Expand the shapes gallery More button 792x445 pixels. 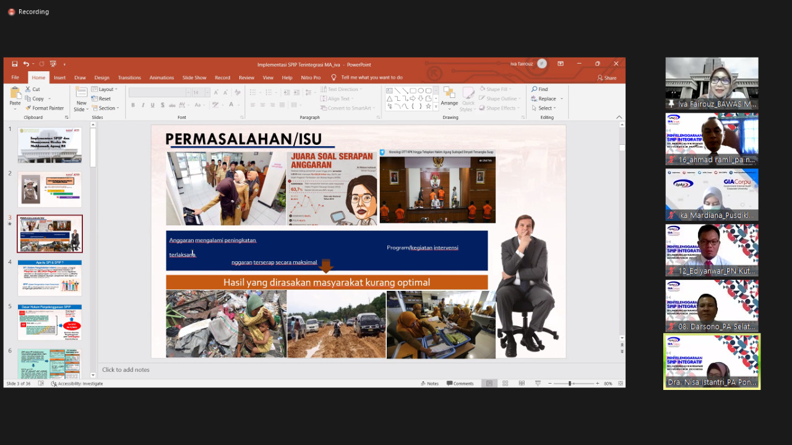tap(436, 107)
